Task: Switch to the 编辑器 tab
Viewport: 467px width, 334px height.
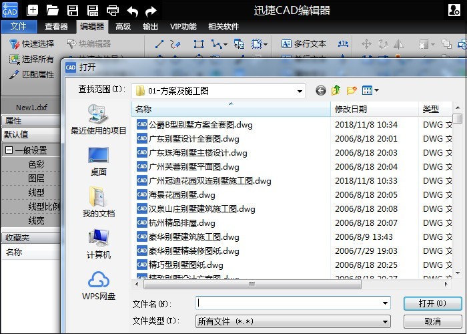Action: point(92,27)
